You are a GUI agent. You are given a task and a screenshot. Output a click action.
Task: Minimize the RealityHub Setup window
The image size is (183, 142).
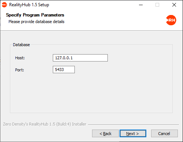[x=141, y=5]
